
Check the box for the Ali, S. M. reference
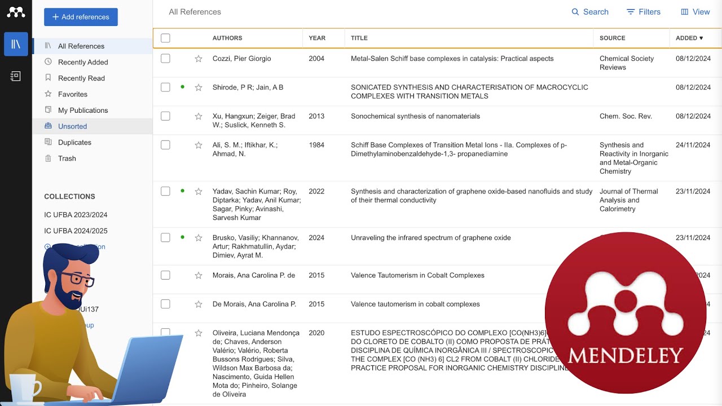[x=165, y=145]
